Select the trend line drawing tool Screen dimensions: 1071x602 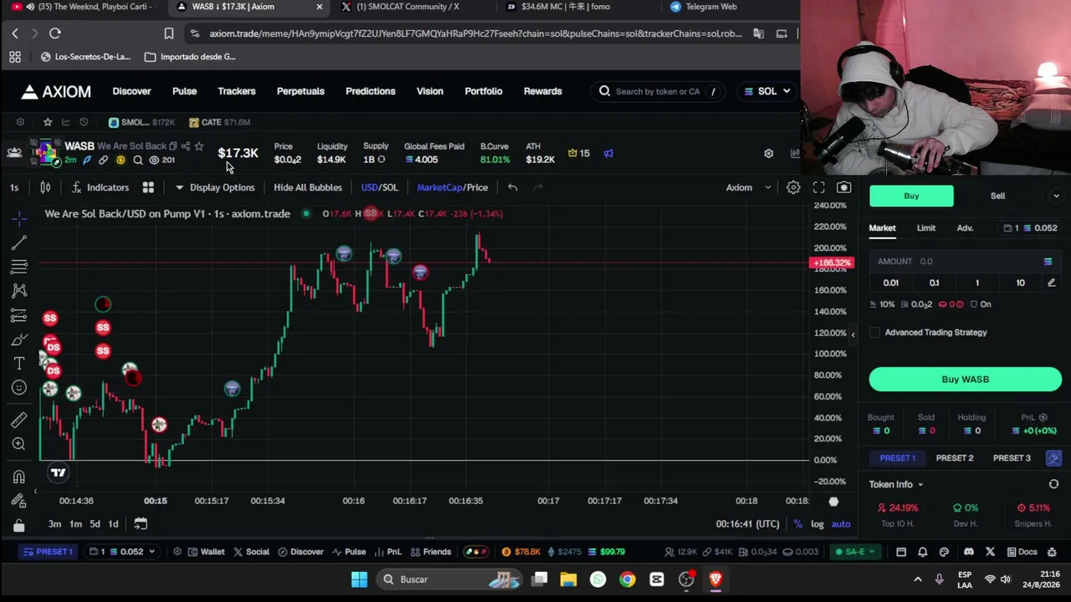click(18, 242)
